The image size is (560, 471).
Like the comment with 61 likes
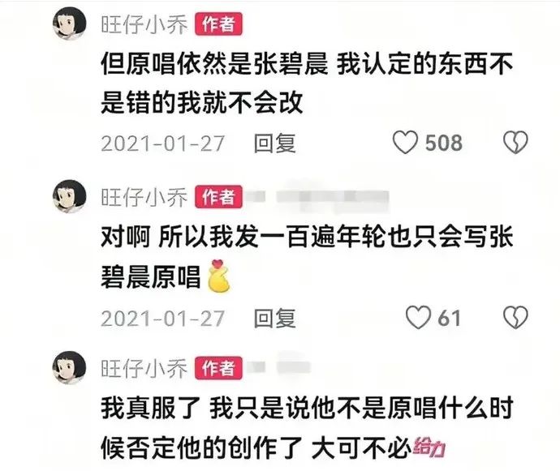418,318
